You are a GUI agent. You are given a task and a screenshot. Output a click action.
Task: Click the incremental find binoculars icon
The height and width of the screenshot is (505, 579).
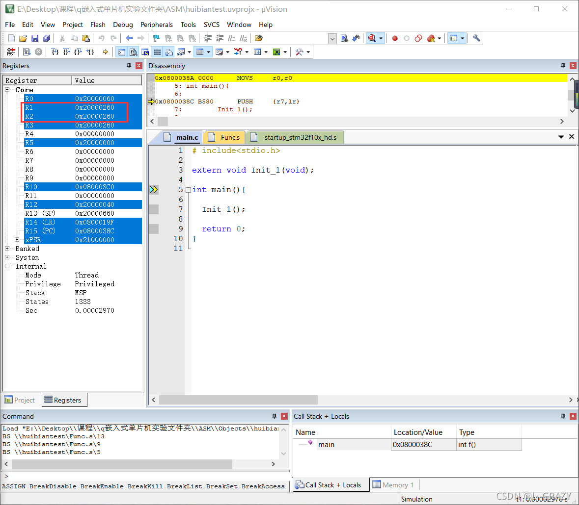(356, 38)
